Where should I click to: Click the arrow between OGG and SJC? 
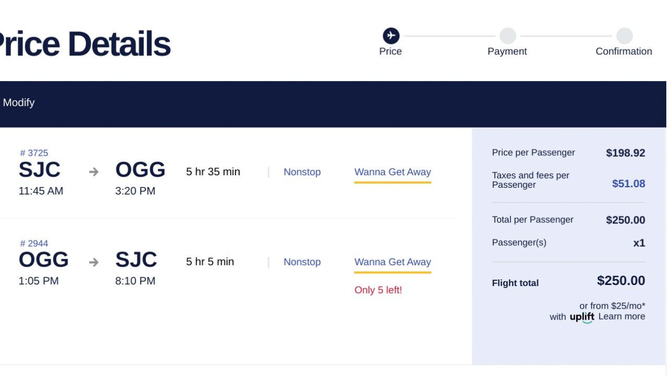[94, 262]
